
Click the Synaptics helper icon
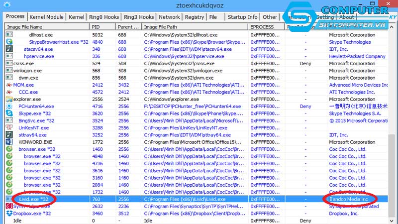[x=9, y=206]
